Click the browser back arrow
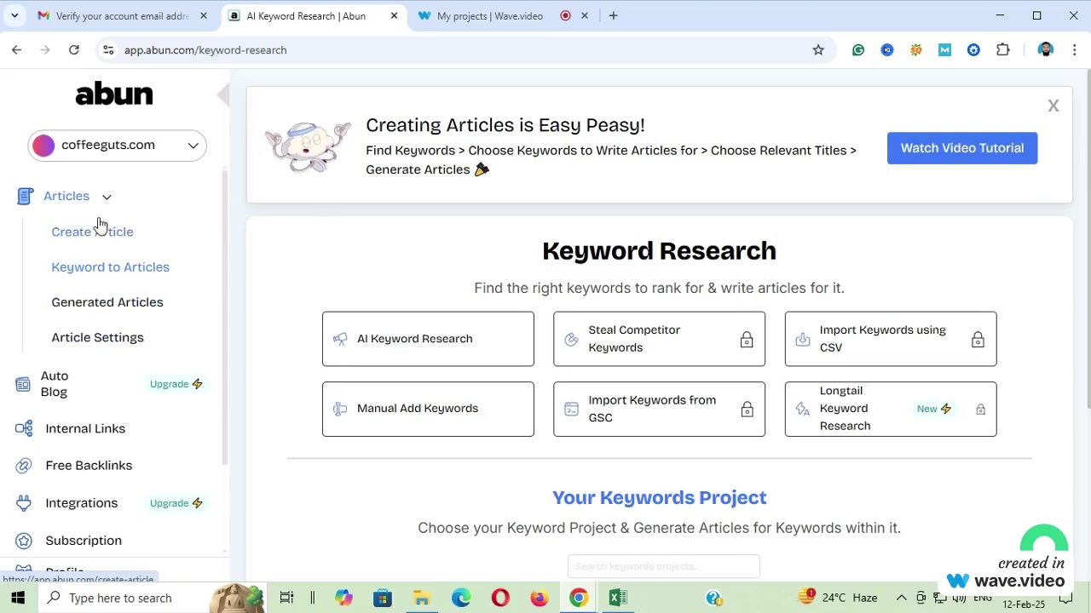The height and width of the screenshot is (613, 1091). (16, 50)
